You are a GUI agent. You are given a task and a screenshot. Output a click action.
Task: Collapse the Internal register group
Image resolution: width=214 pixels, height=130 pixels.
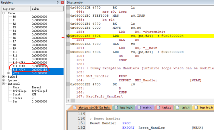tap(4, 84)
